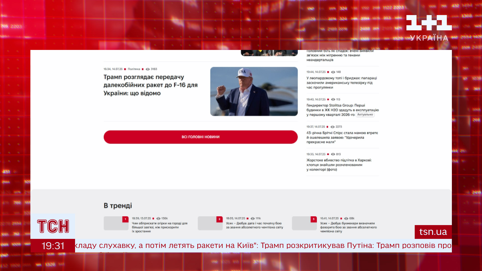482x271 pixels.
Task: Click the rank 1 badge in trending
Action: click(125, 219)
